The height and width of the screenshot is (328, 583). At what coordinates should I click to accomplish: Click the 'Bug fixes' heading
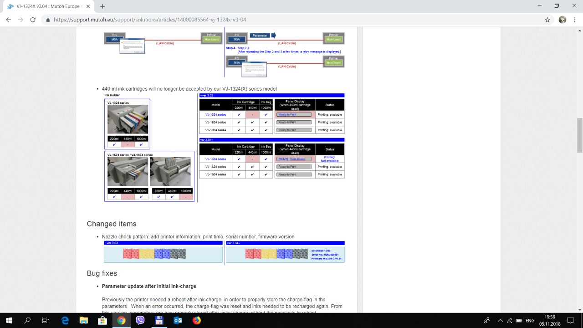click(x=102, y=273)
